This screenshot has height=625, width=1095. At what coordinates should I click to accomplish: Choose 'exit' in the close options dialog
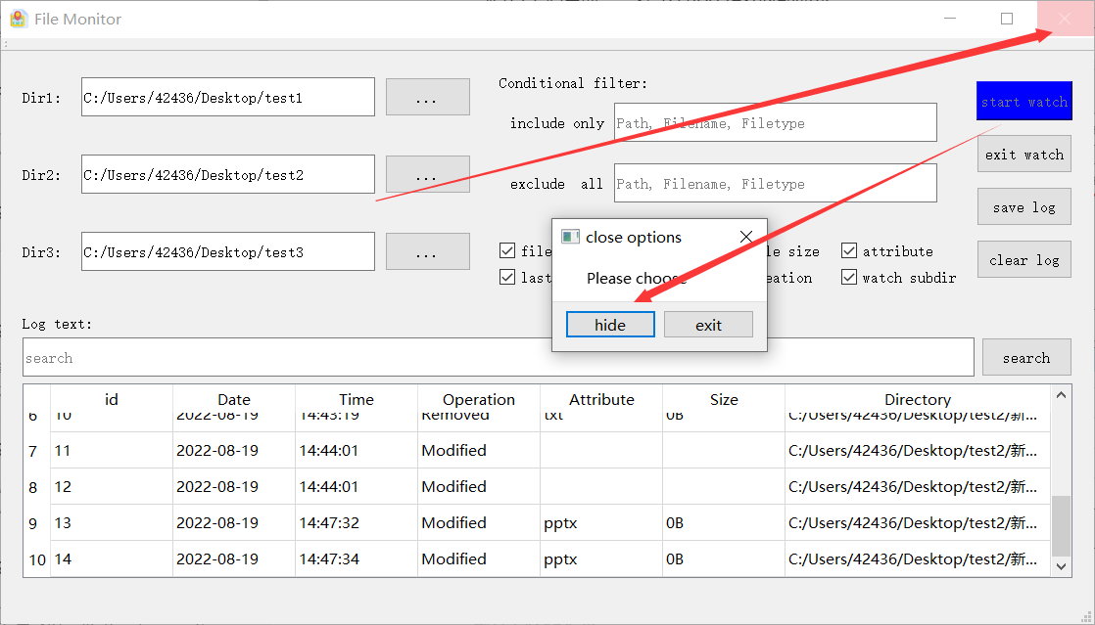708,325
